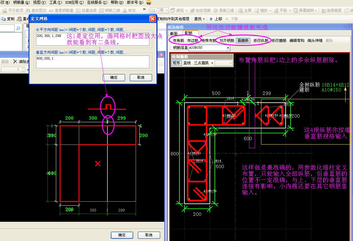Click the 全屏 zoom-extents icon
Image resolution: width=353 pixels, height=241 pixels.
click(x=240, y=10)
